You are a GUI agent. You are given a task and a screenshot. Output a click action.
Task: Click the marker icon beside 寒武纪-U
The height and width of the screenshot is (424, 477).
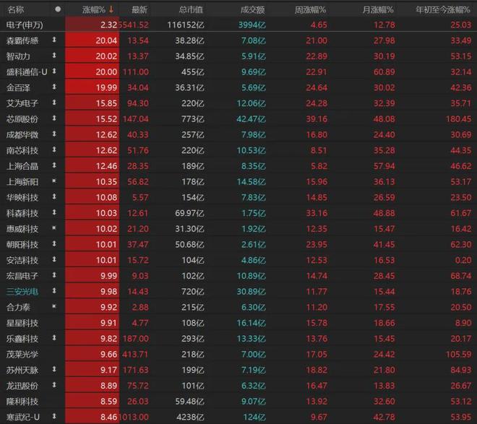click(x=53, y=417)
